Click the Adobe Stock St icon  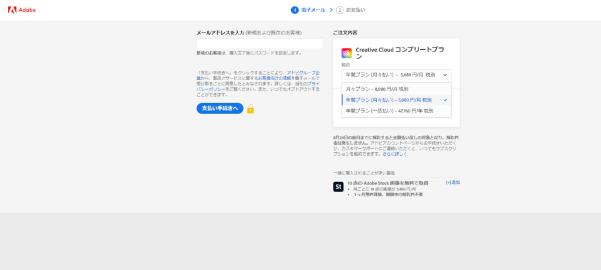(338, 187)
